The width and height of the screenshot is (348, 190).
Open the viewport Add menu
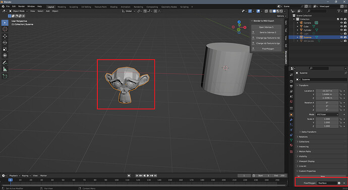(48, 11)
